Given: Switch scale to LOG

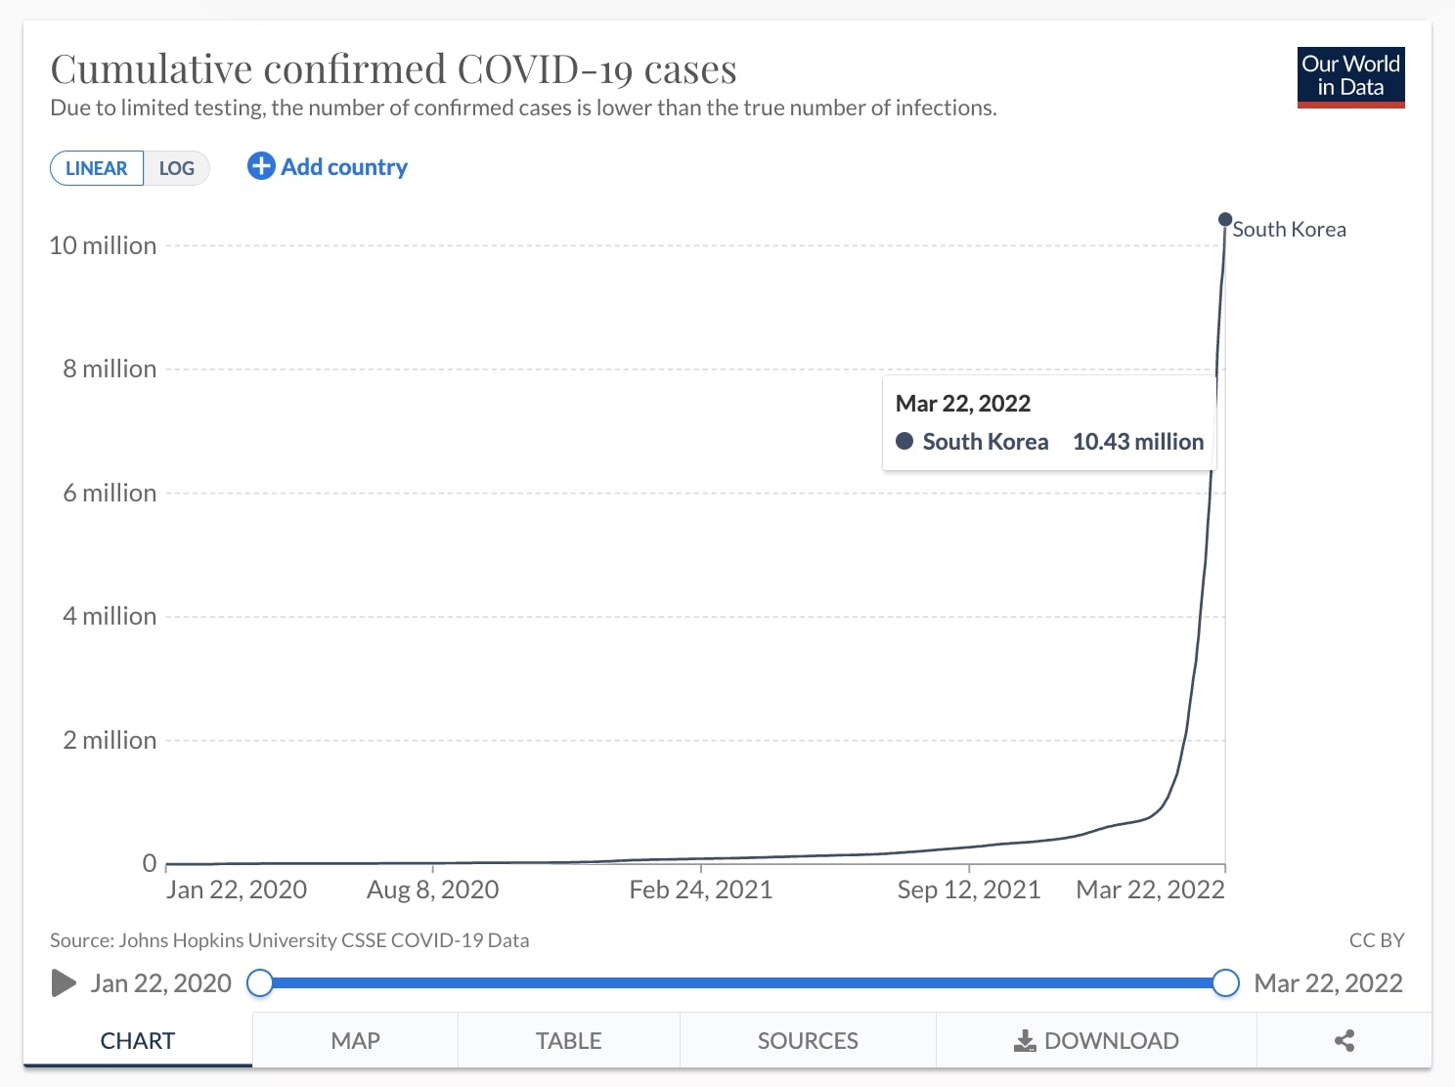Looking at the screenshot, I should click(177, 168).
